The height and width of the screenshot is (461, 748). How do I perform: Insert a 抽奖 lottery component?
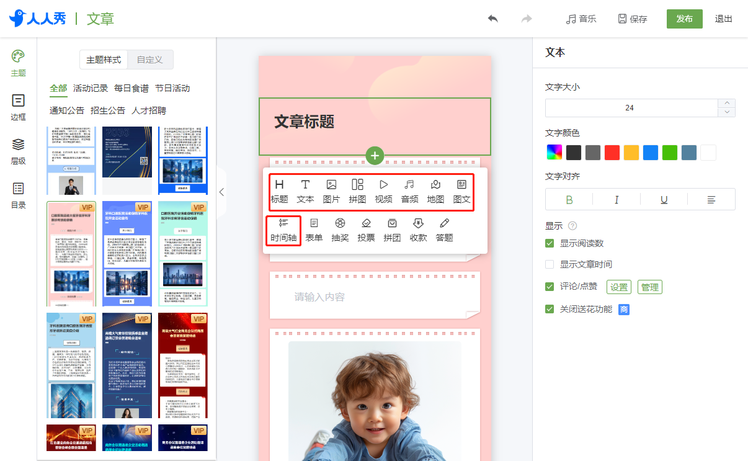(340, 230)
